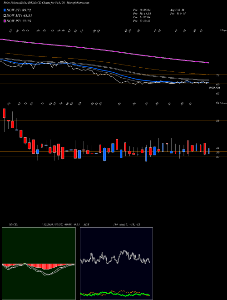Select the 'DOW ST: 39.72' legend text
227x300 pixels.
[x=19, y=10]
